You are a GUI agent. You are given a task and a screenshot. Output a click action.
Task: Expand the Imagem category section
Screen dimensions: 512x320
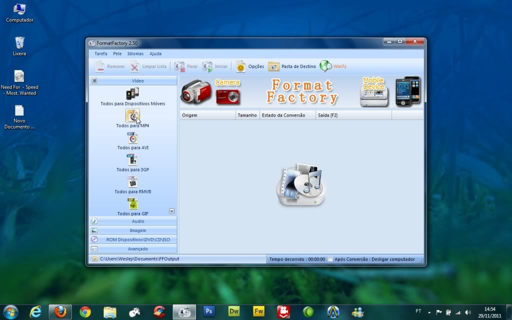point(133,230)
